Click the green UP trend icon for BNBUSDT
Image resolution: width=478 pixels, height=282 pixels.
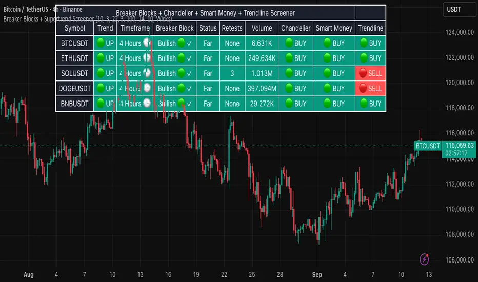click(x=101, y=103)
